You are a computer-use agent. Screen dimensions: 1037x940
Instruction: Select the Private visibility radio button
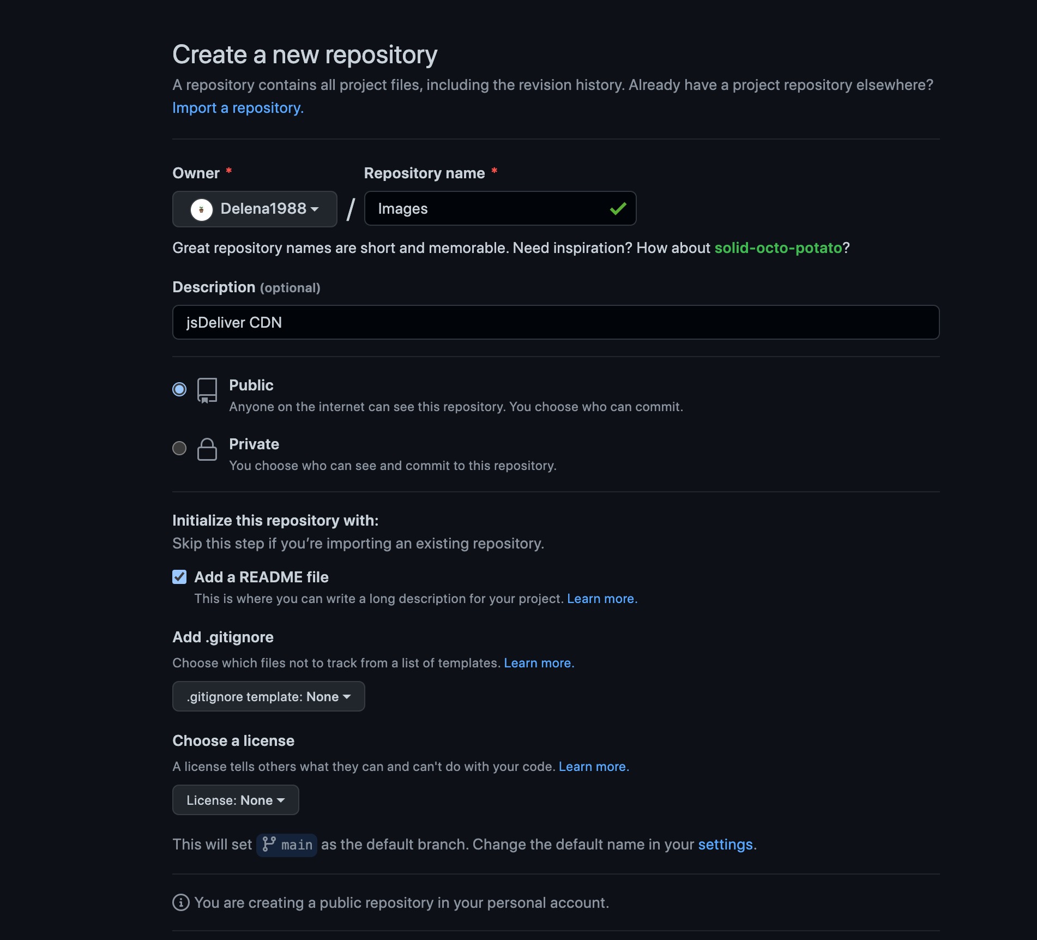pos(179,448)
